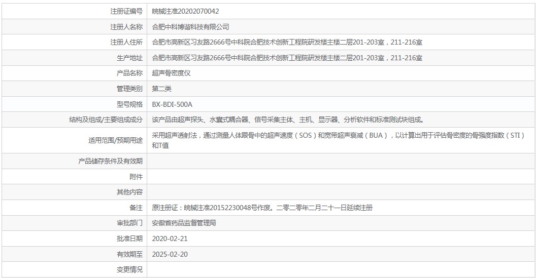The image size is (537, 278).
Task: Click the 型号规格 label
Action: [x=129, y=104]
